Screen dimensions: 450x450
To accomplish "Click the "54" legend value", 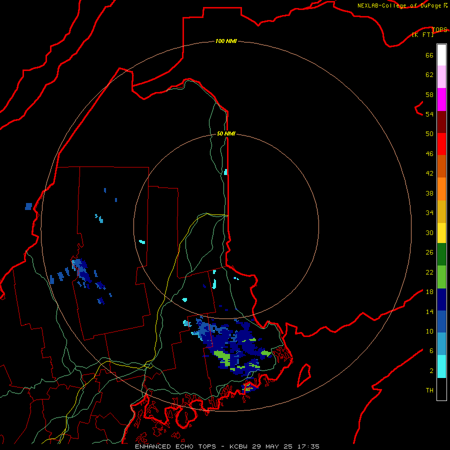I will (429, 114).
